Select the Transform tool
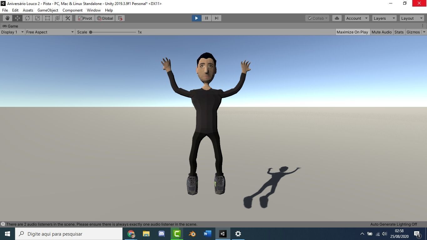 58,18
